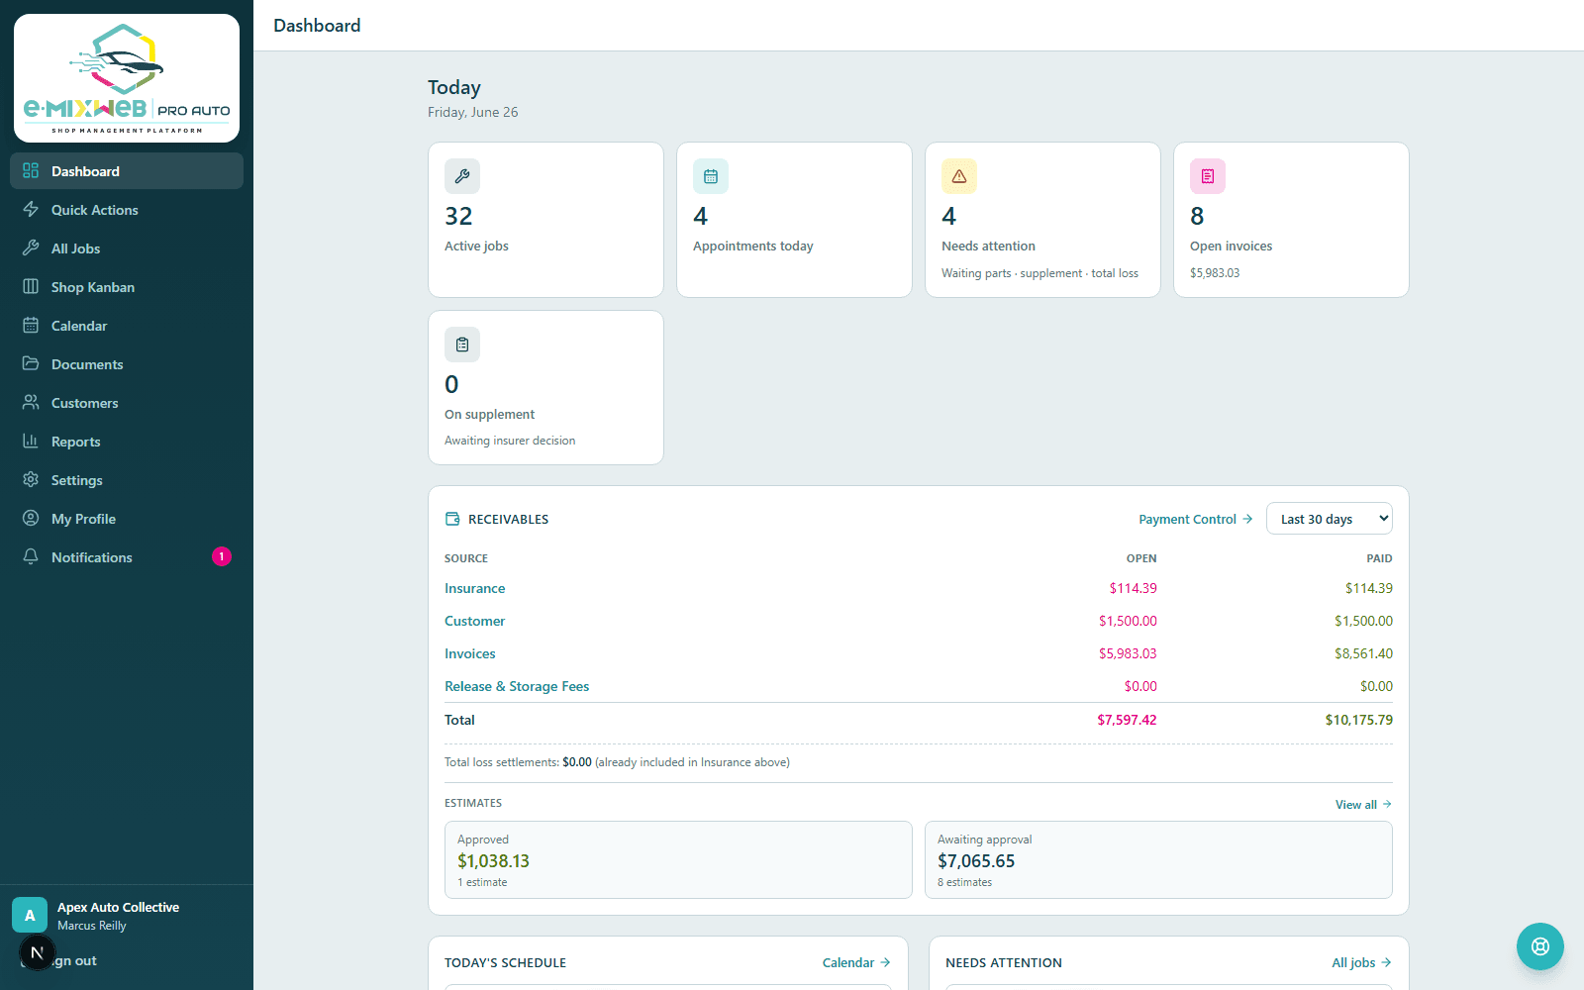Viewport: 1584px width, 990px height.
Task: Click the Marcus Reilly user name
Action: 92,926
